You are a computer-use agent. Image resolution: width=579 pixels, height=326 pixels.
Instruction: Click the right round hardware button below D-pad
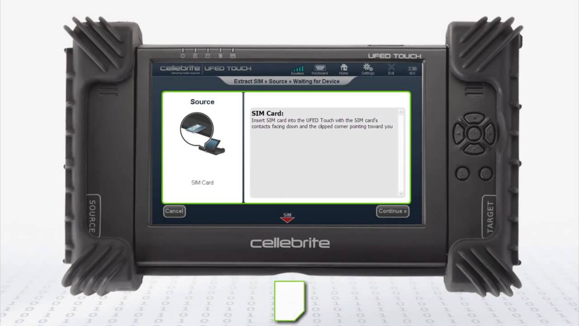486,173
